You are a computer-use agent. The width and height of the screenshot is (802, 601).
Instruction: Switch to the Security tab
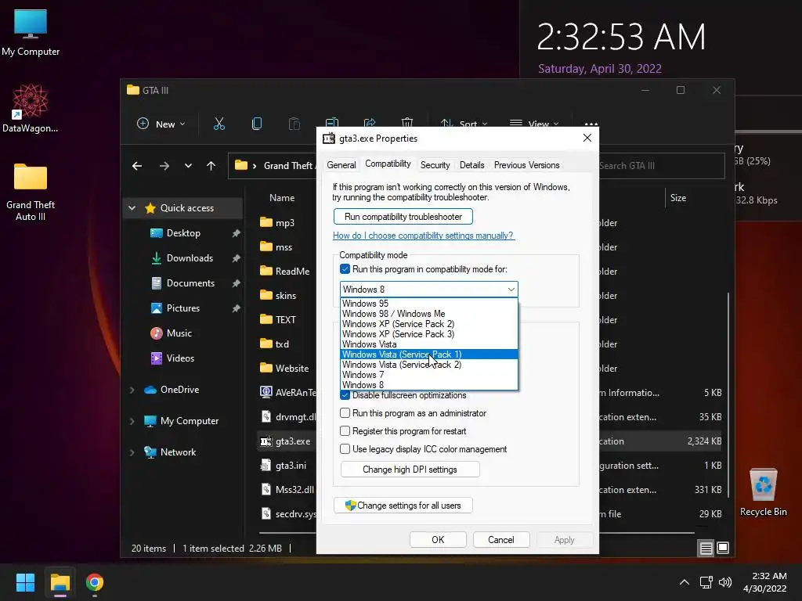(x=435, y=165)
